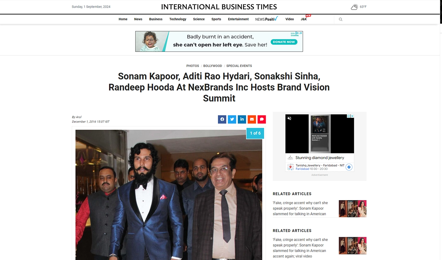Close the top banner ad
The image size is (442, 260).
[300, 33]
